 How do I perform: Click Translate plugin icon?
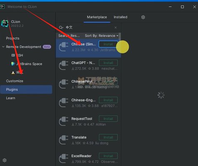coord(64,140)
